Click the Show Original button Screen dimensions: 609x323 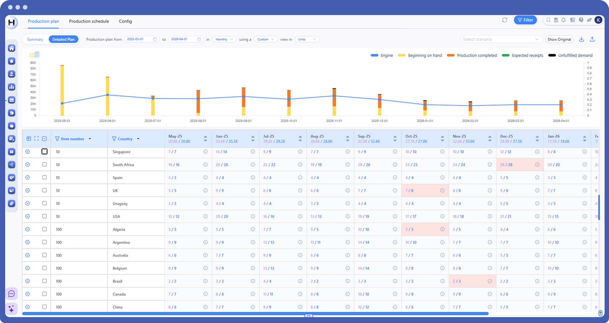click(x=559, y=39)
